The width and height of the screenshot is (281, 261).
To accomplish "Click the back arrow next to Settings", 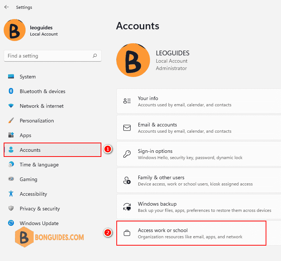I will click(7, 7).
